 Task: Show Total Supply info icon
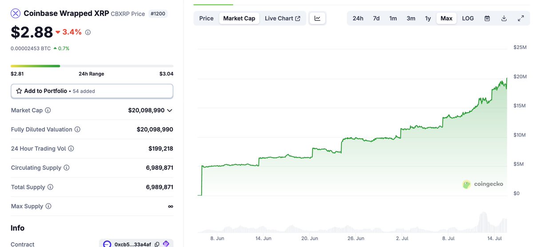tap(50, 187)
